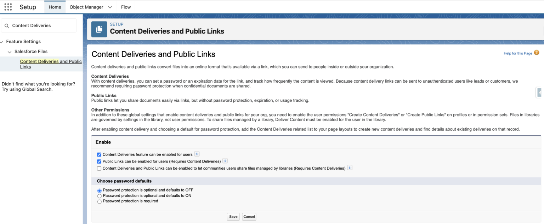Disable Content Deliveries feature checkbox
Viewport: 544px width, 224px height.
pos(99,154)
